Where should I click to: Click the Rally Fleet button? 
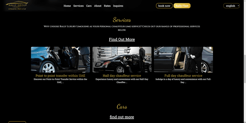tap(182, 6)
